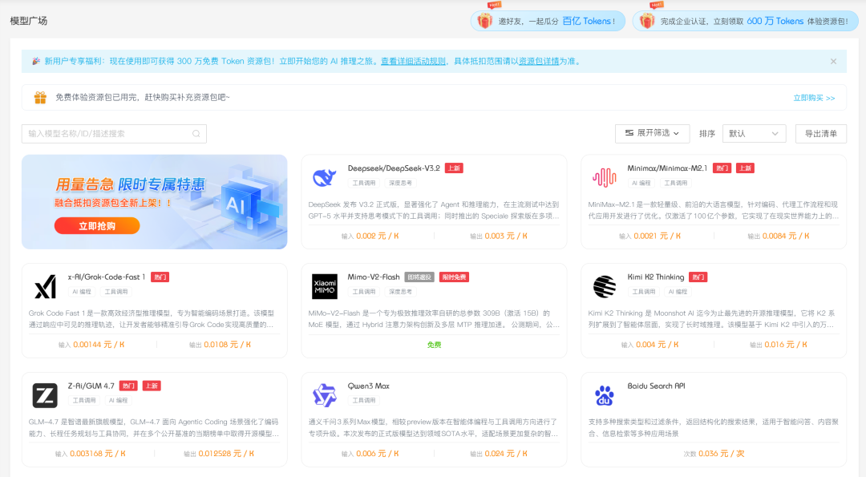Click the 免费 price label on Mimo-V2-Flash
This screenshot has height=477, width=866.
coord(434,345)
